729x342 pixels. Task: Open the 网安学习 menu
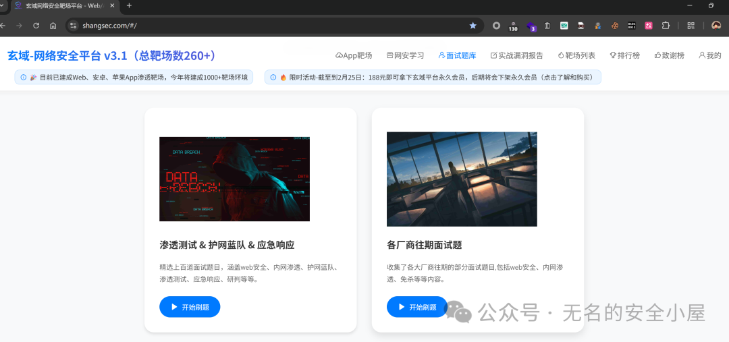tap(405, 55)
